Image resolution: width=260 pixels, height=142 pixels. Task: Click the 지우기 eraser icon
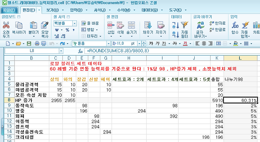click(161, 25)
